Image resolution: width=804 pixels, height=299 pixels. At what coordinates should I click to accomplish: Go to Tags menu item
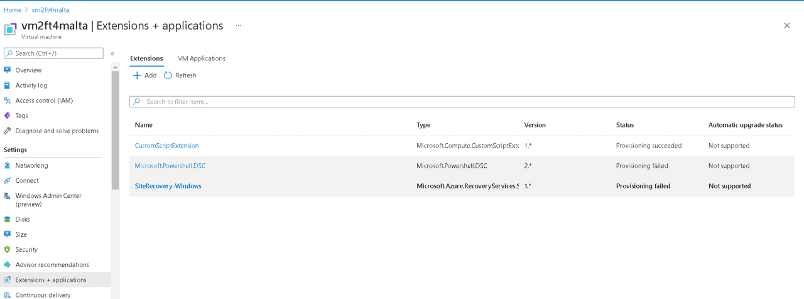(21, 116)
